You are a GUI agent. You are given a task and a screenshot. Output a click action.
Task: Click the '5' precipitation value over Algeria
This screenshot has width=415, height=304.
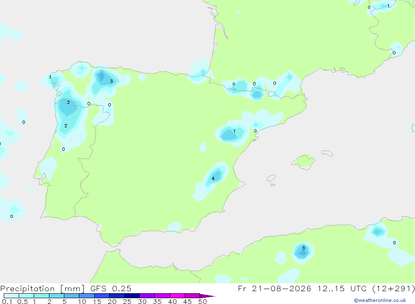[x=304, y=248]
